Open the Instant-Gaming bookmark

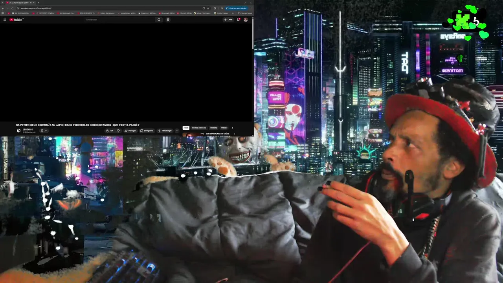pos(106,13)
